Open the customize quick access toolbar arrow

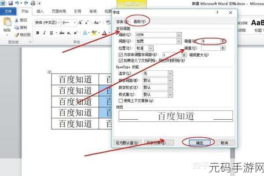tap(40, 3)
